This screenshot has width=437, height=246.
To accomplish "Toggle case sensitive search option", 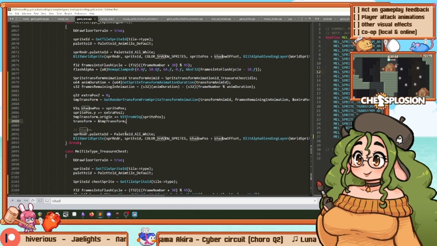I will point(19,200).
